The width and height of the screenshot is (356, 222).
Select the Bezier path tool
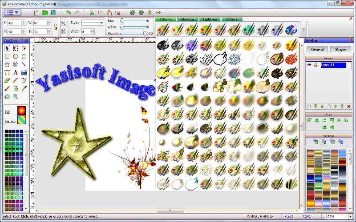7,72
